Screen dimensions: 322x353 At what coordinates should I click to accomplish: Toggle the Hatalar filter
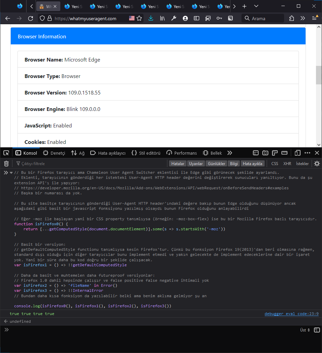pos(178,164)
